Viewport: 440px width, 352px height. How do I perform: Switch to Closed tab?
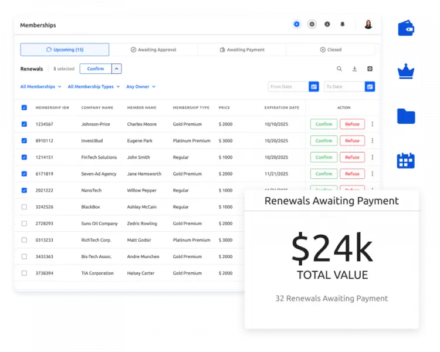330,50
